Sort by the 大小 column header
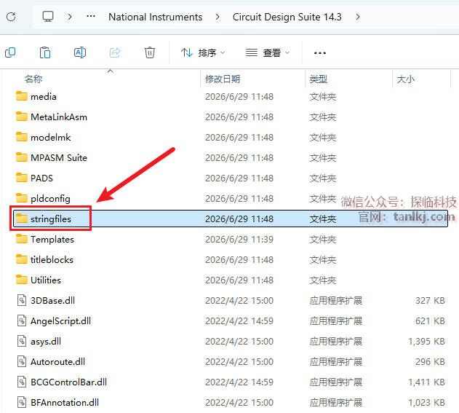This screenshot has width=459, height=413. click(x=405, y=79)
